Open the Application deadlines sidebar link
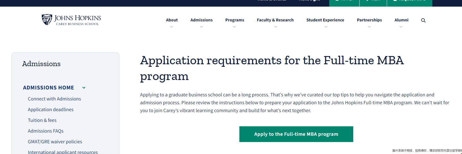Image resolution: width=462 pixels, height=154 pixels. click(x=51, y=110)
